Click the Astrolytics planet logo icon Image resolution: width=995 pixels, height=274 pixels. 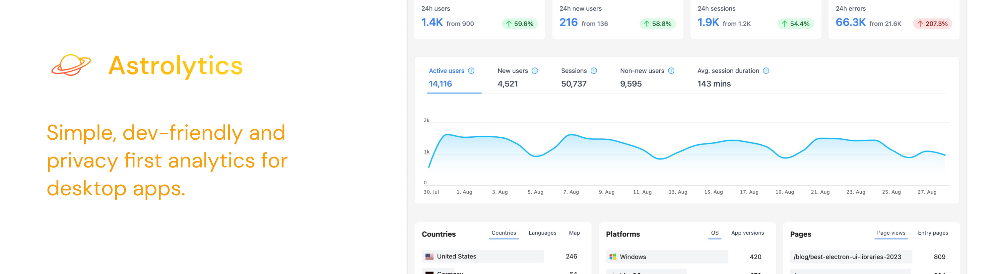point(71,65)
